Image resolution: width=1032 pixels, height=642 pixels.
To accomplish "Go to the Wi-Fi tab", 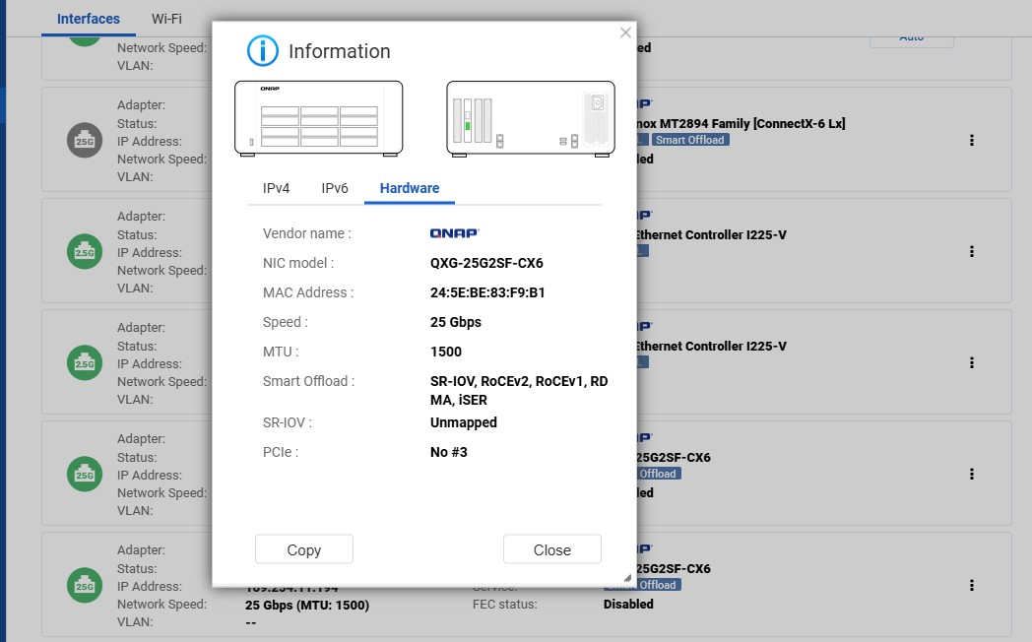I will (x=166, y=19).
